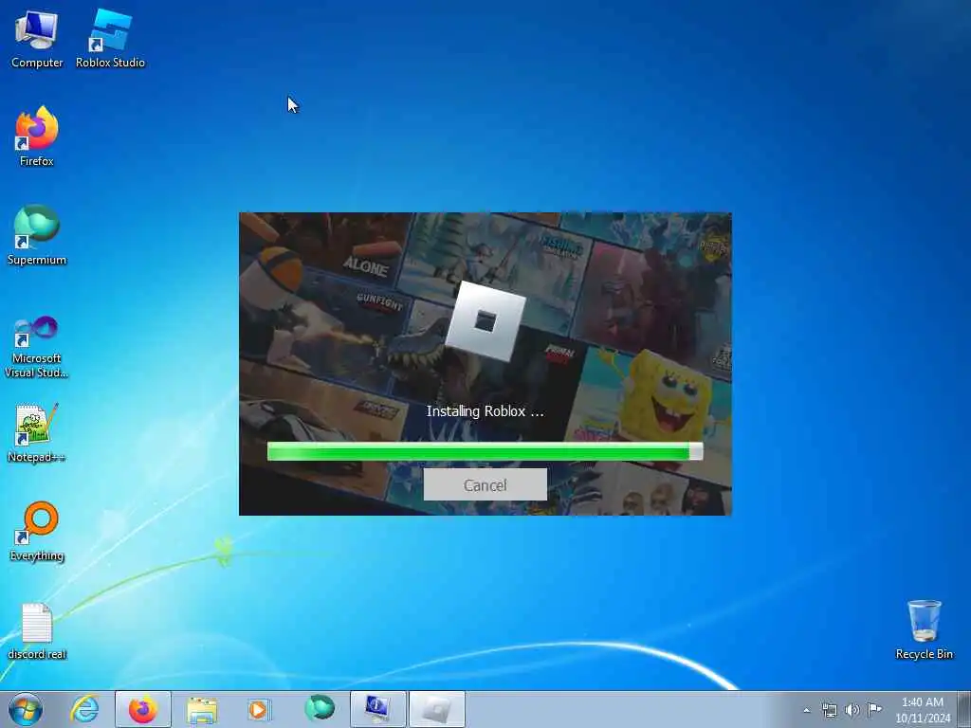Switch to Roblox installer taskbar button
971x728 pixels.
437,709
